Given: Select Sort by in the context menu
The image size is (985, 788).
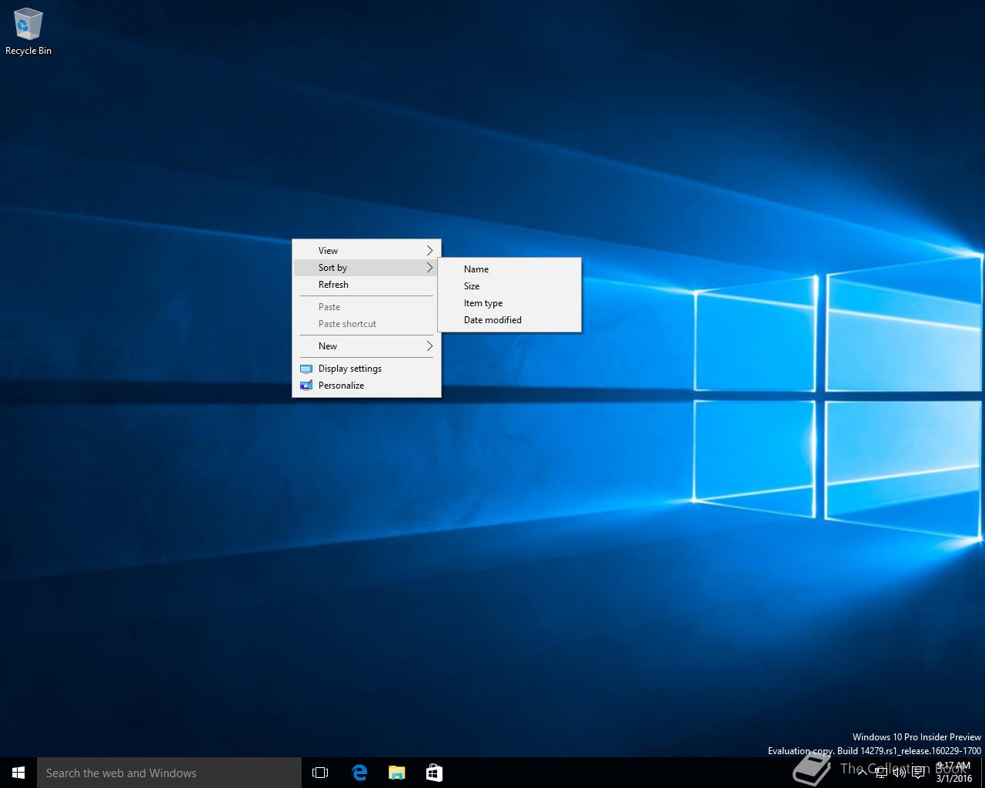Looking at the screenshot, I should [366, 267].
